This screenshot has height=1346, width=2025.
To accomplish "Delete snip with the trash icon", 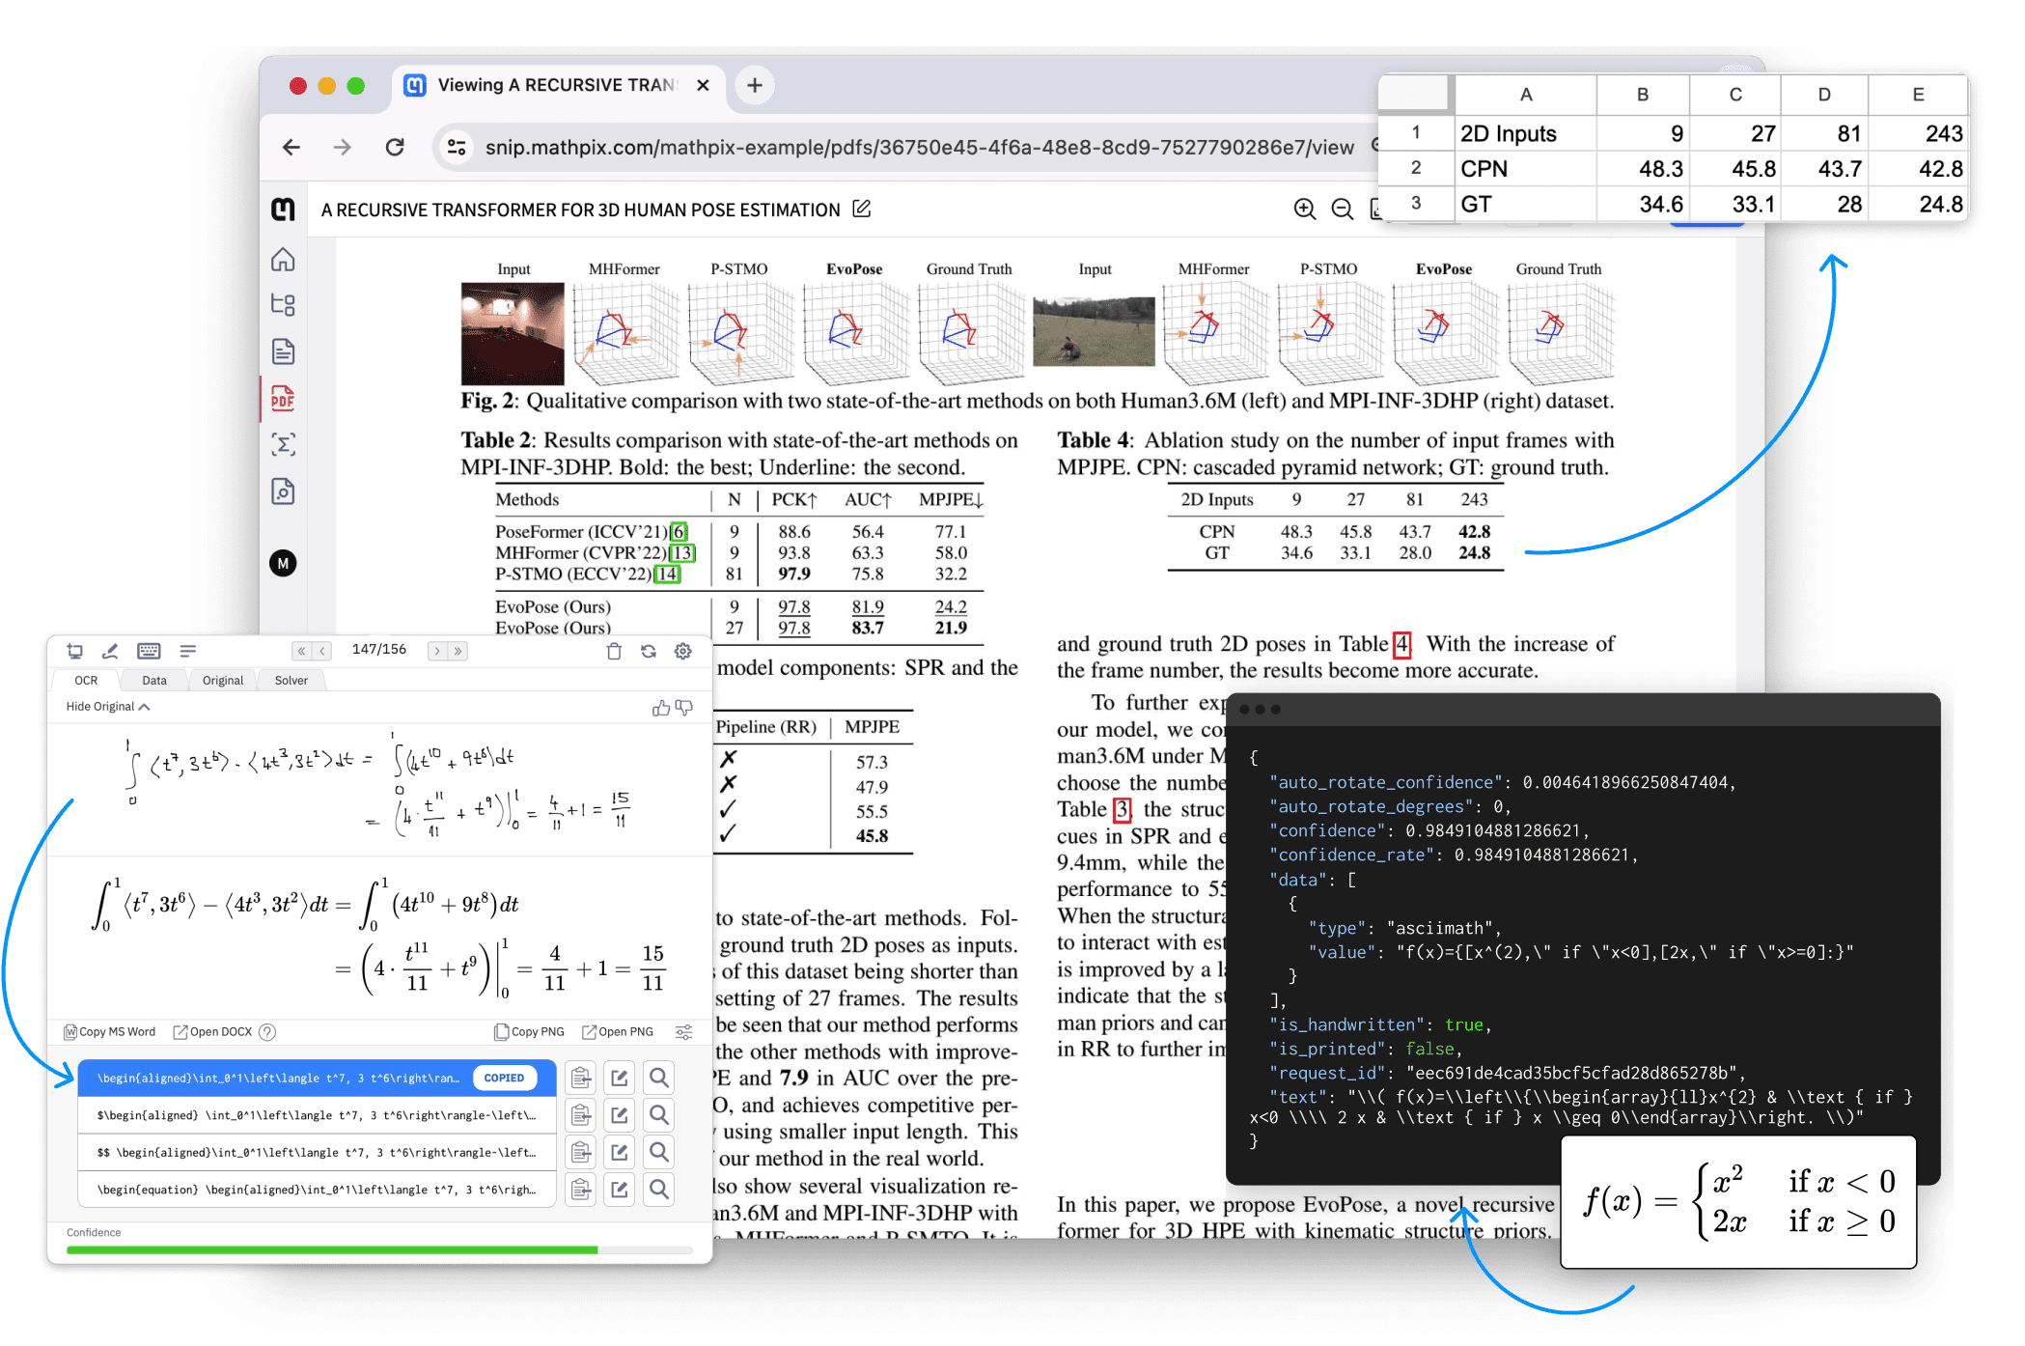I will pyautogui.click(x=614, y=651).
